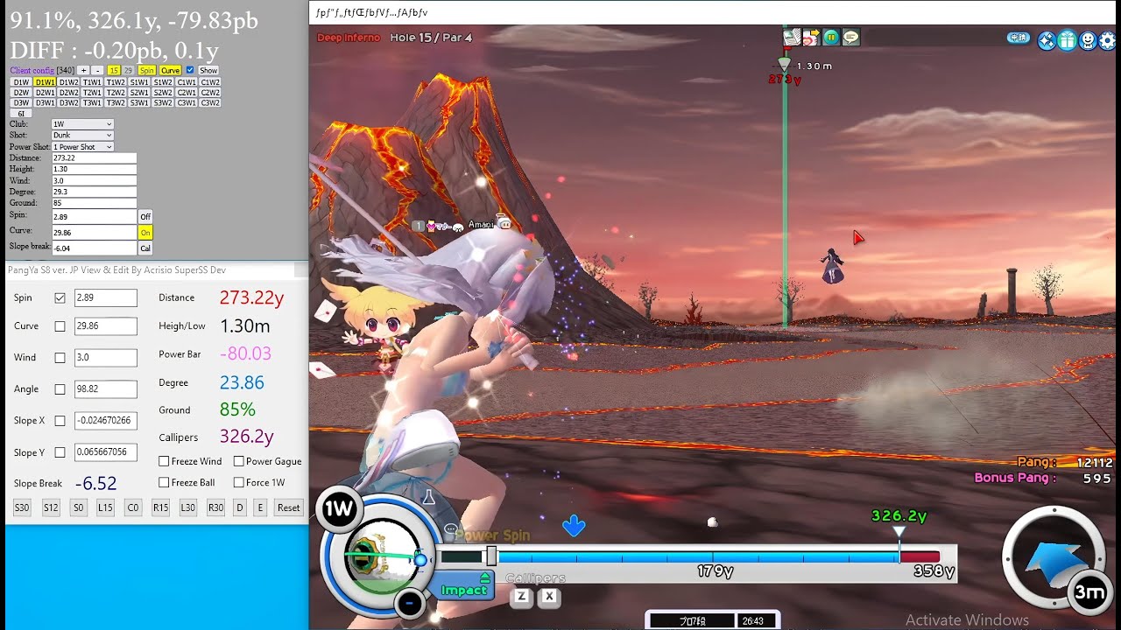Viewport: 1121px width, 630px height.
Task: Click the S30 preset button
Action: 22,507
